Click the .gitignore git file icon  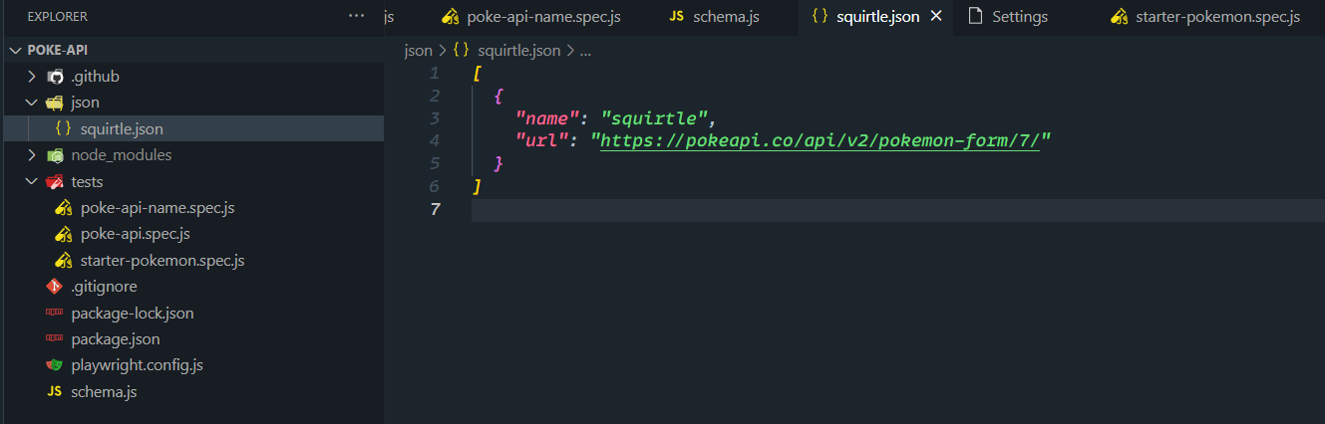[x=56, y=287]
